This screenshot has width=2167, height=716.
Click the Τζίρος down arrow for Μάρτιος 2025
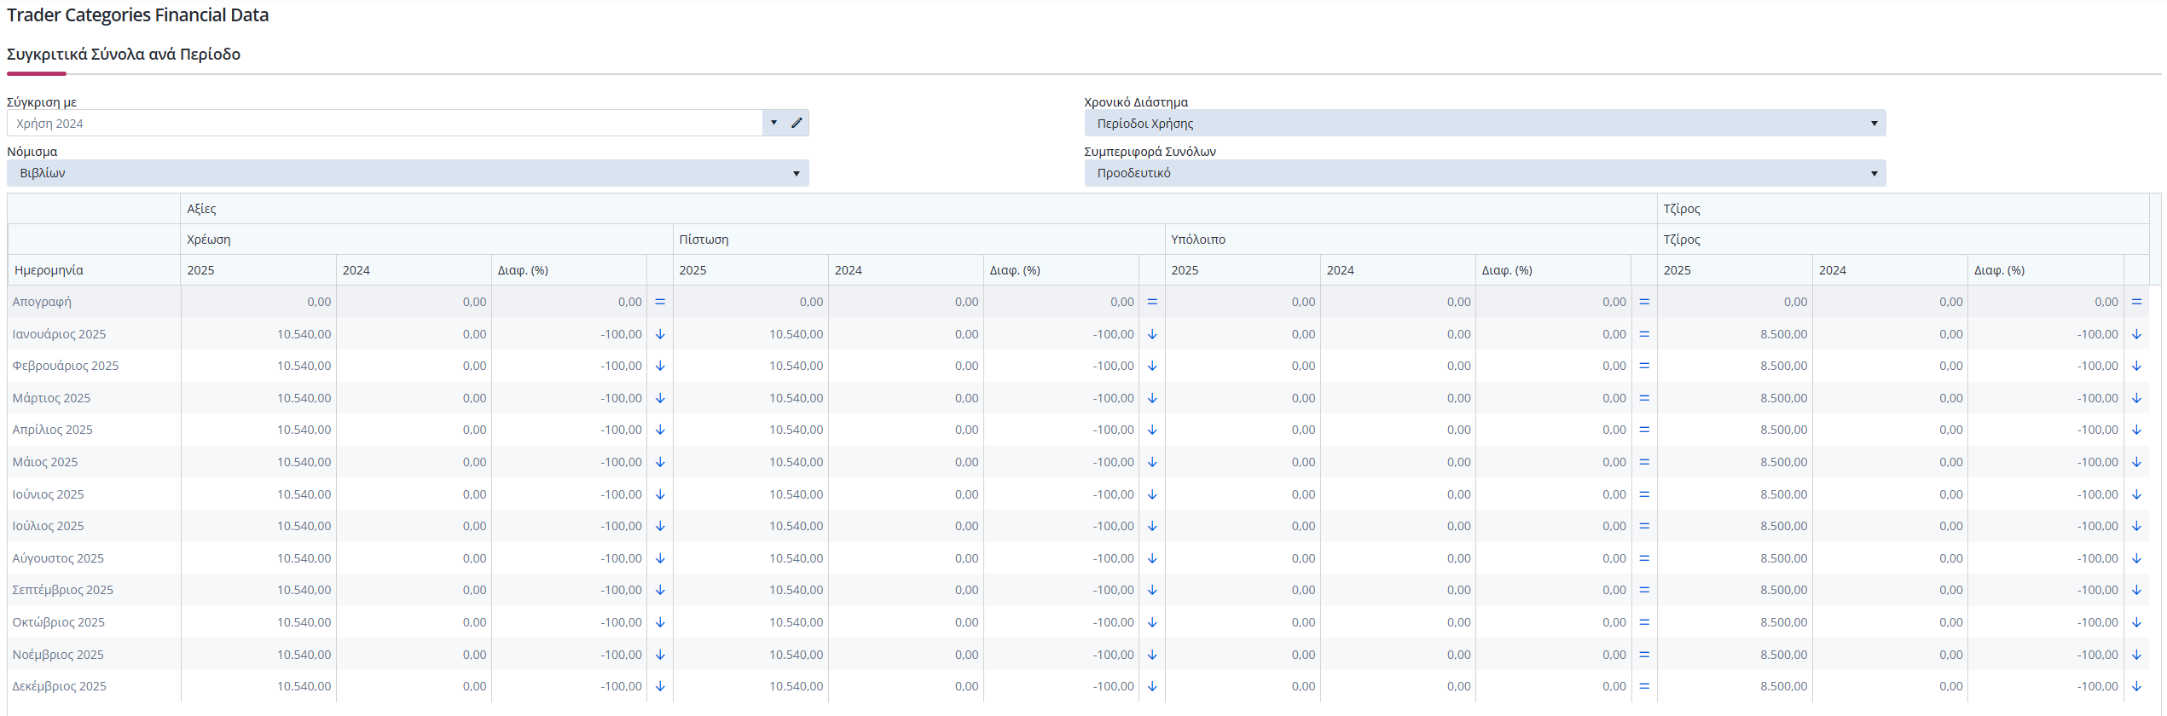[x=2136, y=398]
